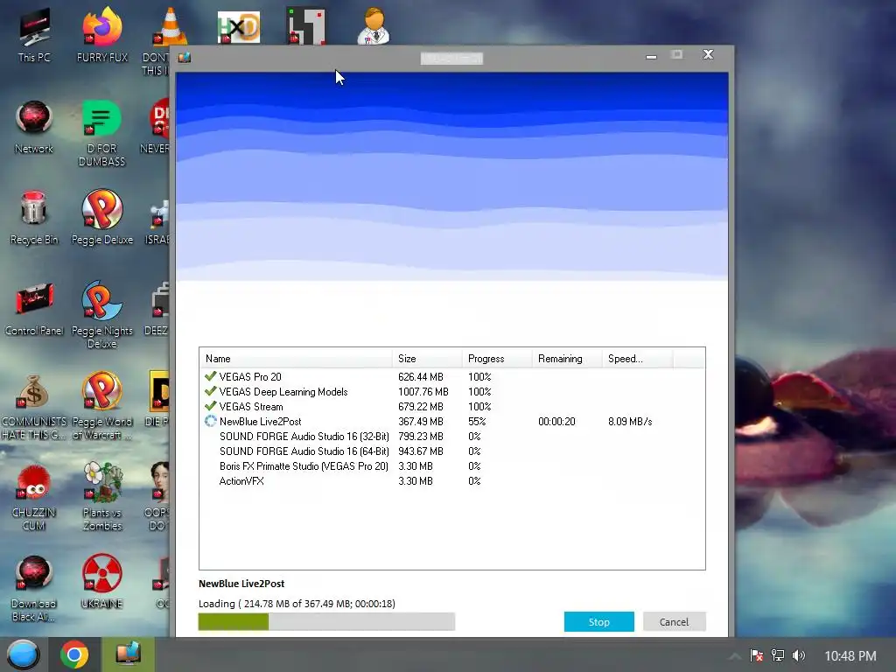Stop the current download
Image resolution: width=896 pixels, height=672 pixels.
click(x=598, y=622)
